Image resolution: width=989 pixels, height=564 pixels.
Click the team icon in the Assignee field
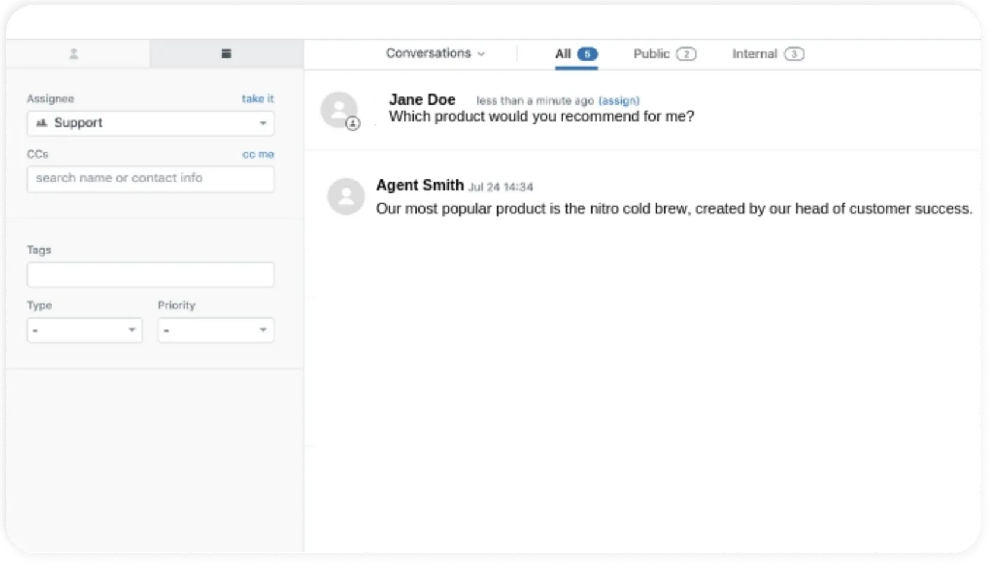(41, 122)
